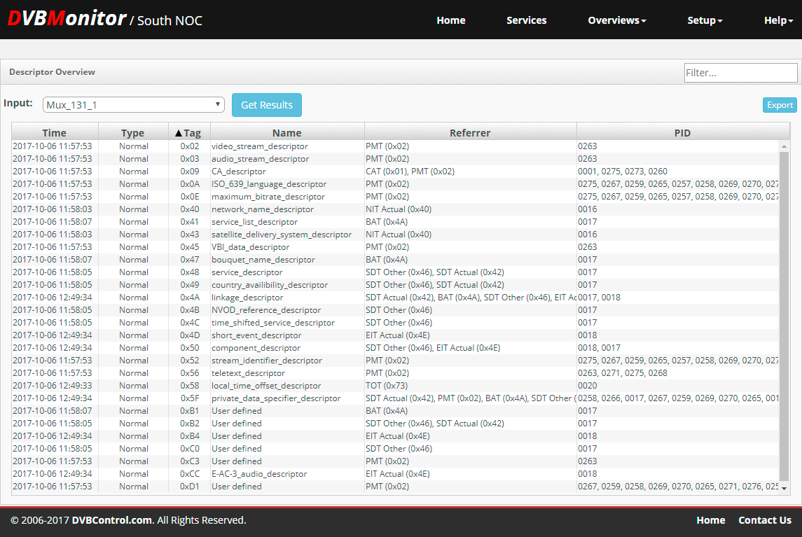Viewport: 802px width, 537px height.
Task: Open the Home navigation item
Action: click(450, 20)
